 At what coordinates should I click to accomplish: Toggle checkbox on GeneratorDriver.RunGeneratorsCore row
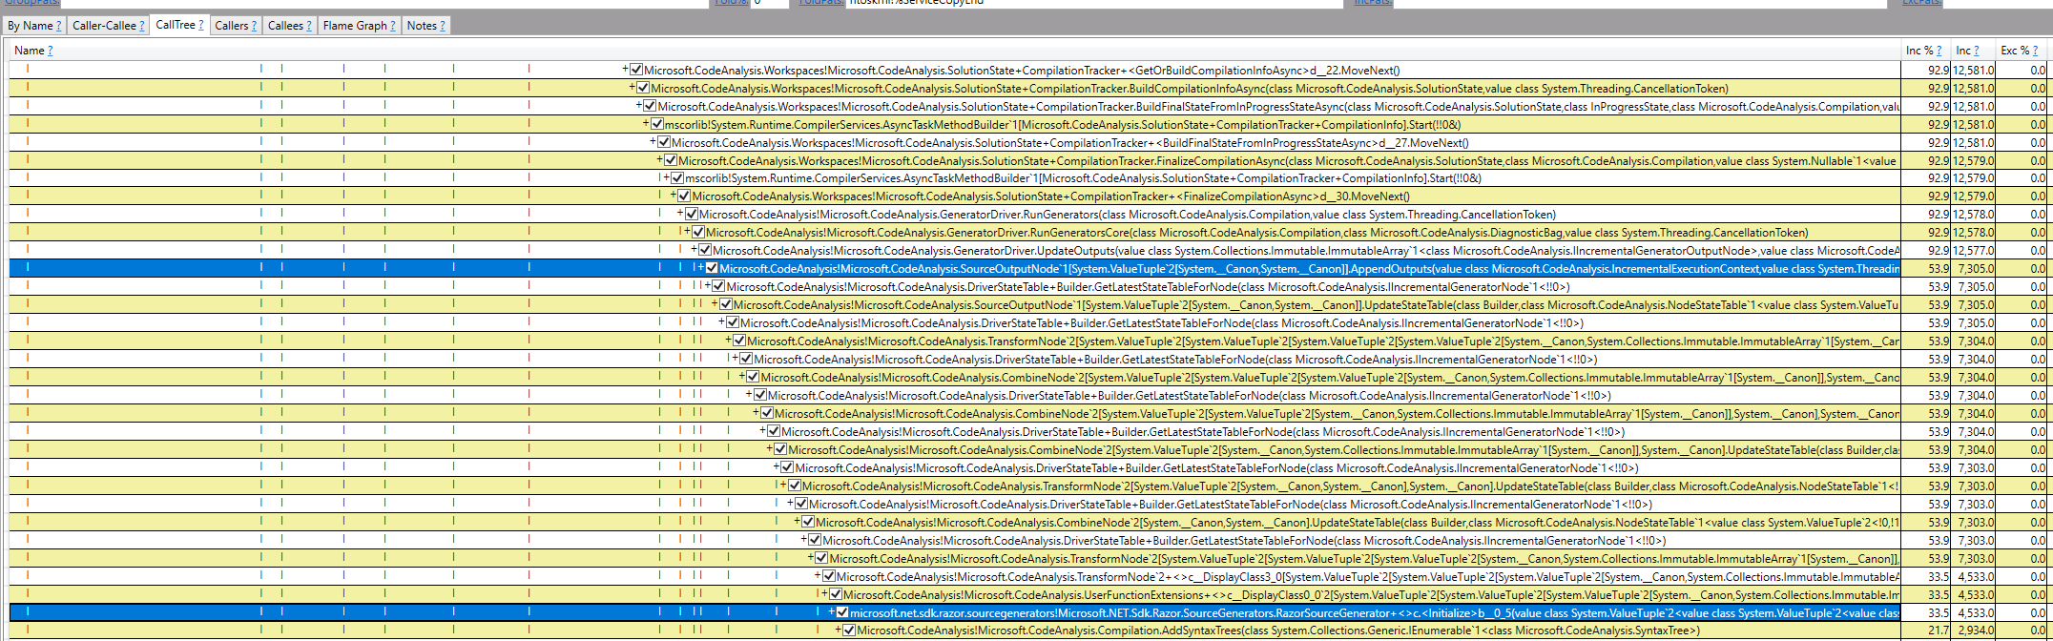pos(698,233)
